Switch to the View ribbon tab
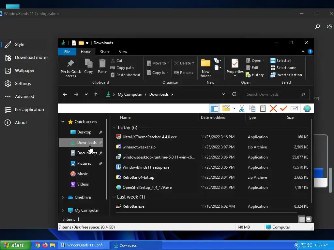 click(123, 52)
